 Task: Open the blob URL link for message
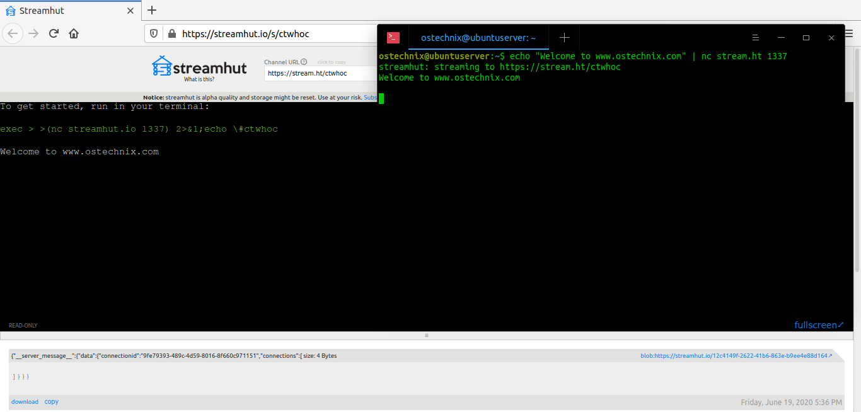[x=736, y=356]
